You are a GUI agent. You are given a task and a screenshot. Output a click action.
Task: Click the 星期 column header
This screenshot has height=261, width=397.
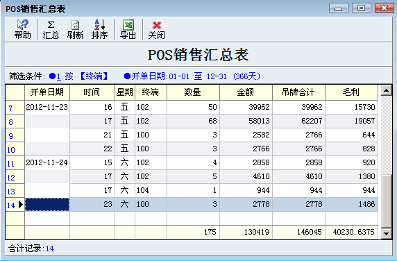pos(125,92)
